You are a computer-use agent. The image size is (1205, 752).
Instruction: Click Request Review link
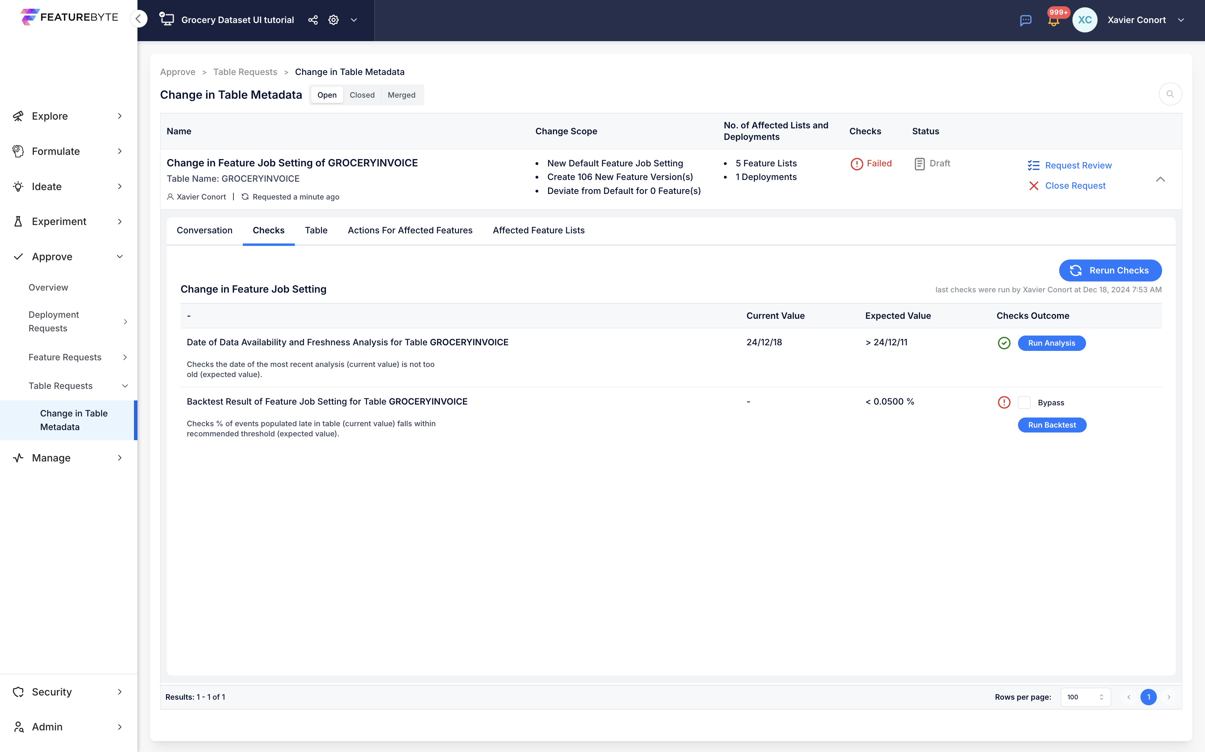[1078, 166]
